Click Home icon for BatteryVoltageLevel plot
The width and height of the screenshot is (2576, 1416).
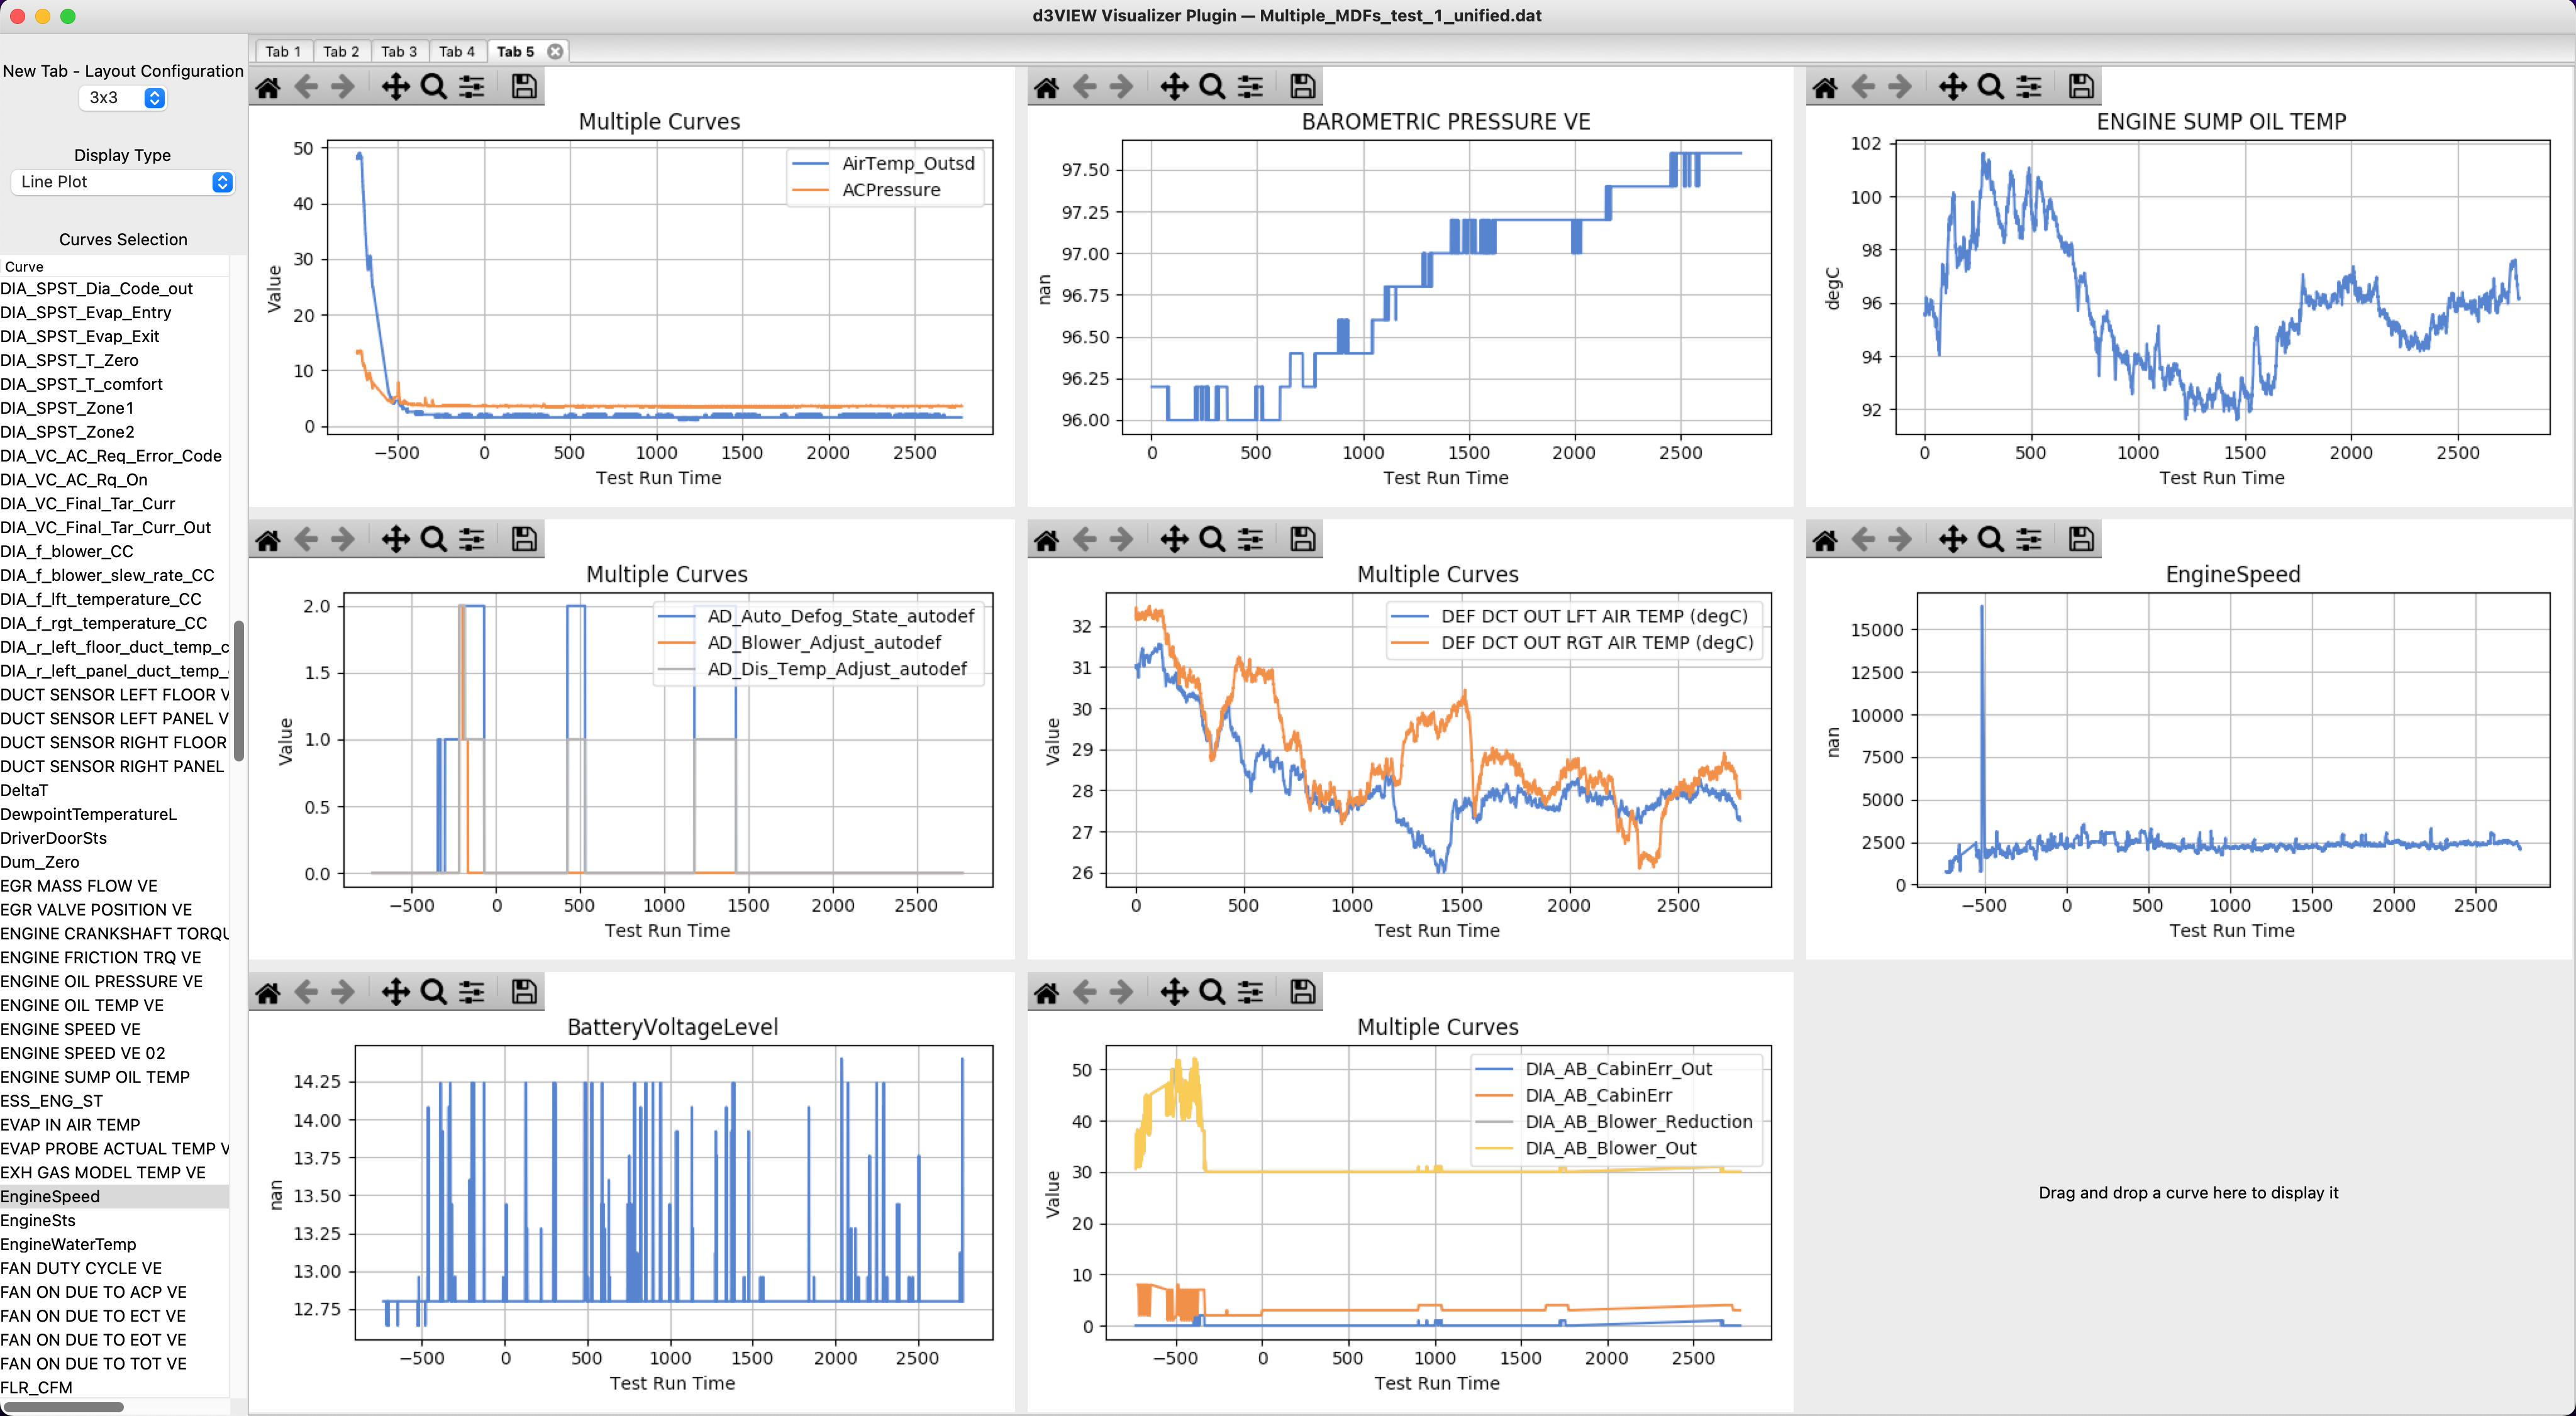click(268, 992)
